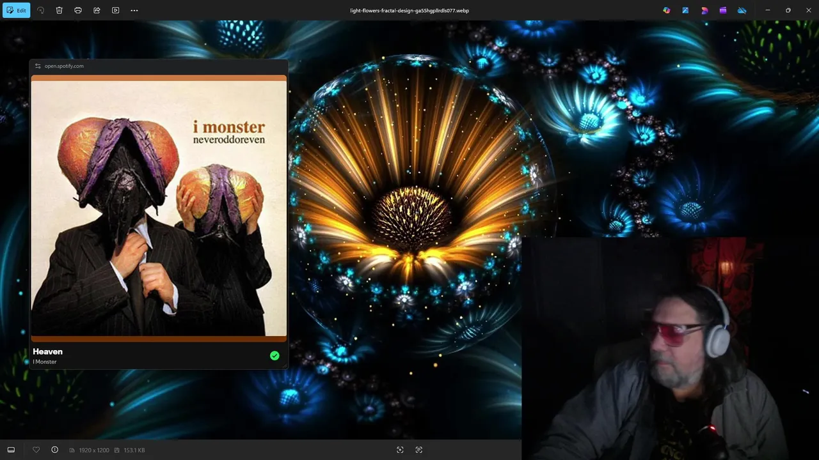
Task: Restore down the Photos window
Action: tap(788, 10)
